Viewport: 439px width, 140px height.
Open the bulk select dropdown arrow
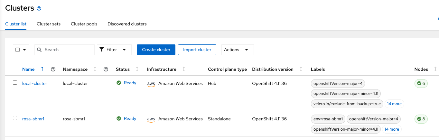(x=24, y=50)
